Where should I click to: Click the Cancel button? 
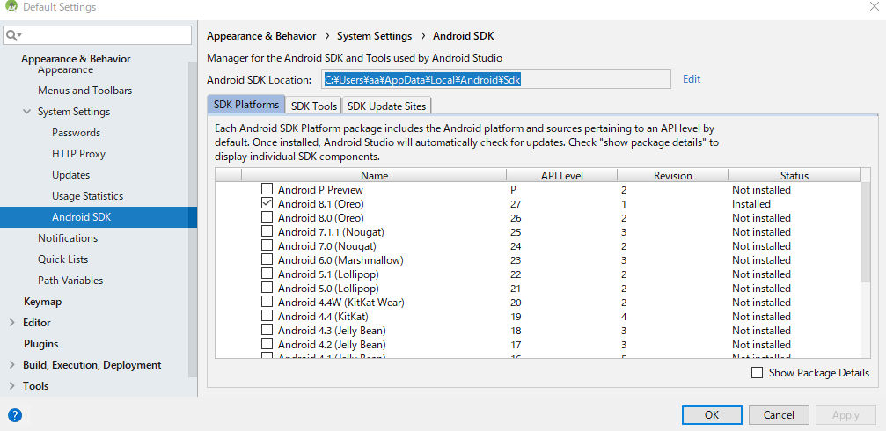click(779, 415)
